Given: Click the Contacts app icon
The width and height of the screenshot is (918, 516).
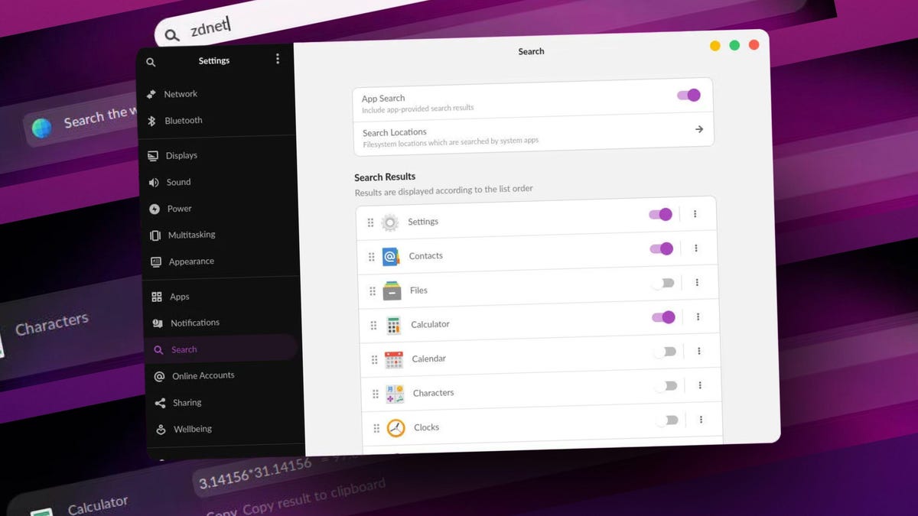Looking at the screenshot, I should (x=391, y=255).
